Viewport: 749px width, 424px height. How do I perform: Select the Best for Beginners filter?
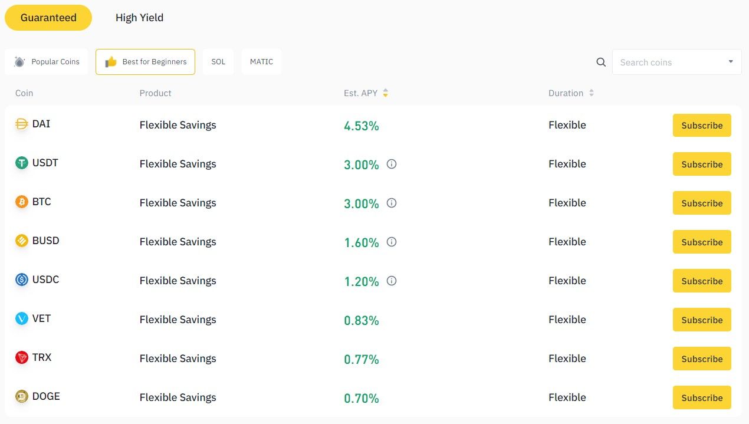[145, 62]
